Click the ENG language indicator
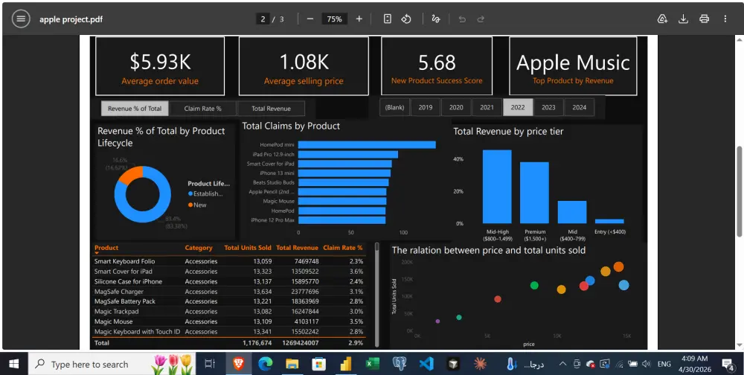The width and height of the screenshot is (744, 375). pyautogui.click(x=664, y=364)
